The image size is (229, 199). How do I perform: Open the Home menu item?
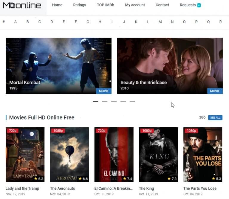(x=57, y=5)
